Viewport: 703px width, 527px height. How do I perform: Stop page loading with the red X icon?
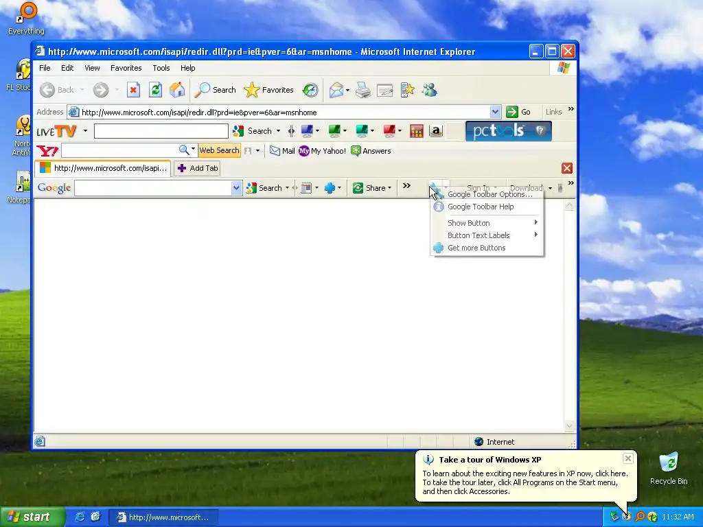tap(133, 90)
